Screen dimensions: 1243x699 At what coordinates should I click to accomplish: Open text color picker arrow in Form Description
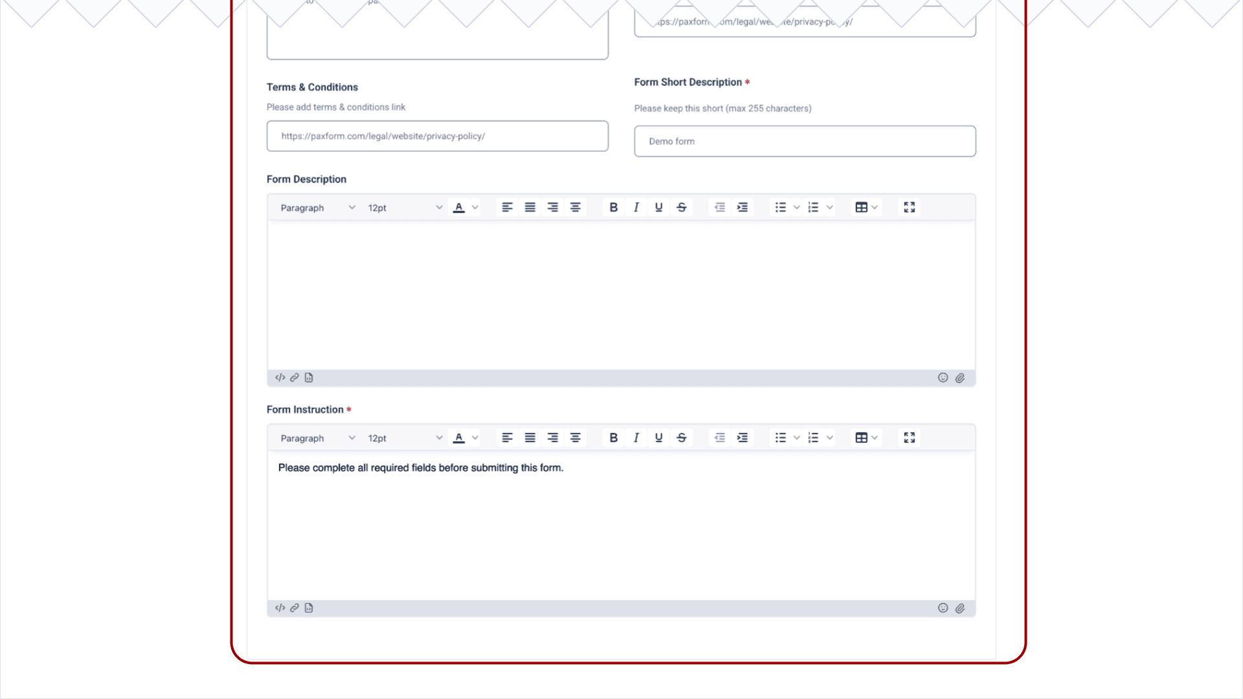pyautogui.click(x=475, y=207)
